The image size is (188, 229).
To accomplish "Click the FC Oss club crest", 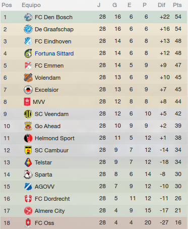I will [28, 223].
